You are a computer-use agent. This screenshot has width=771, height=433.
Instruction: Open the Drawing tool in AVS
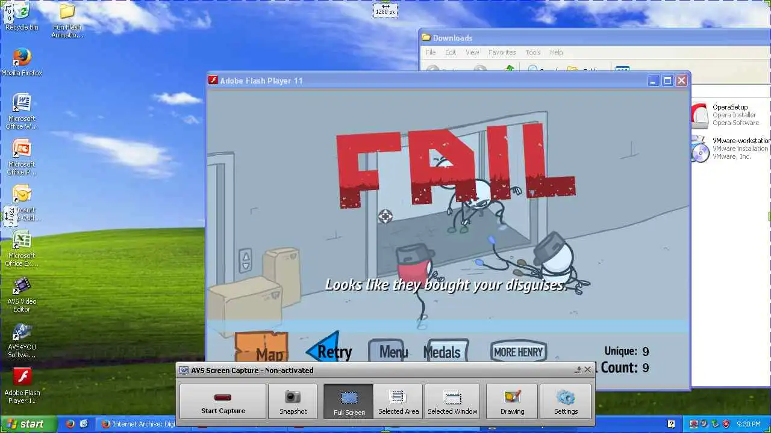[x=512, y=401]
